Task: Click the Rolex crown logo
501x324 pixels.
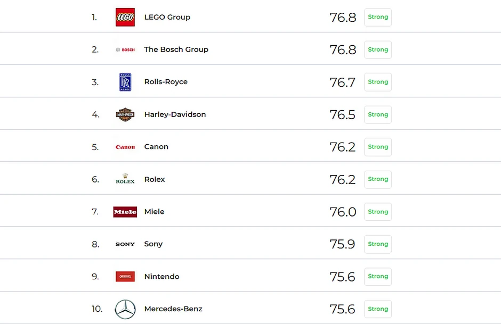Action: [125, 179]
